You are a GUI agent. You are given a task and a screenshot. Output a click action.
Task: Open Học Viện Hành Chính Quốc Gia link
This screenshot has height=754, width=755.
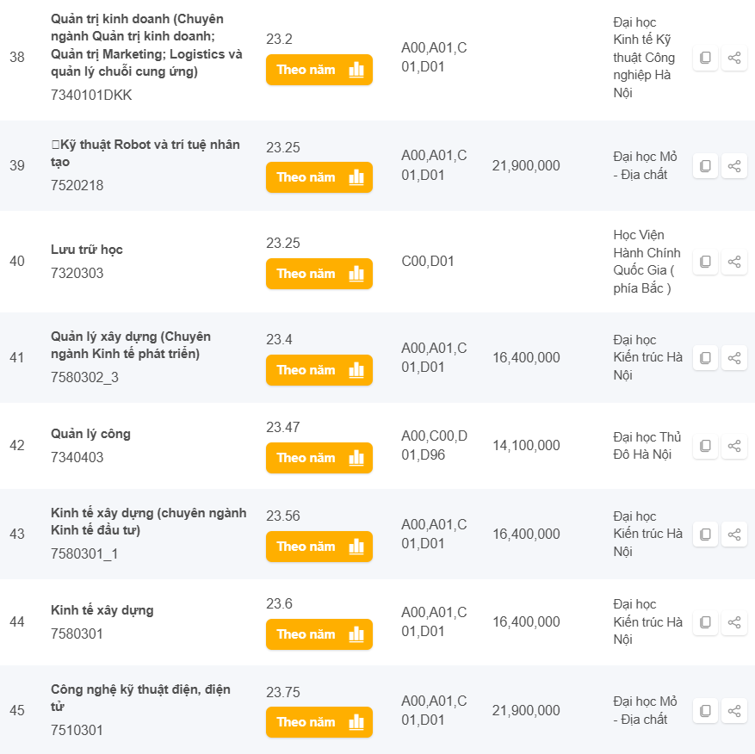647,262
